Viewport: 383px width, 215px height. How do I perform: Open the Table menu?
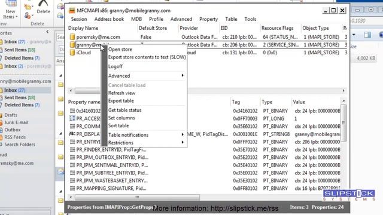231,19
